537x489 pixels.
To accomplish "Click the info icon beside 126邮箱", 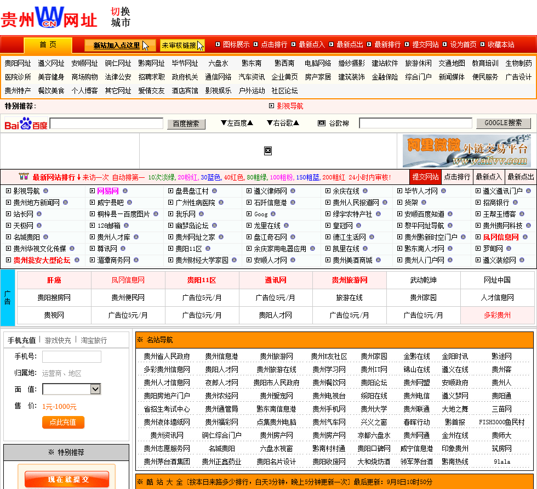I will [127, 226].
